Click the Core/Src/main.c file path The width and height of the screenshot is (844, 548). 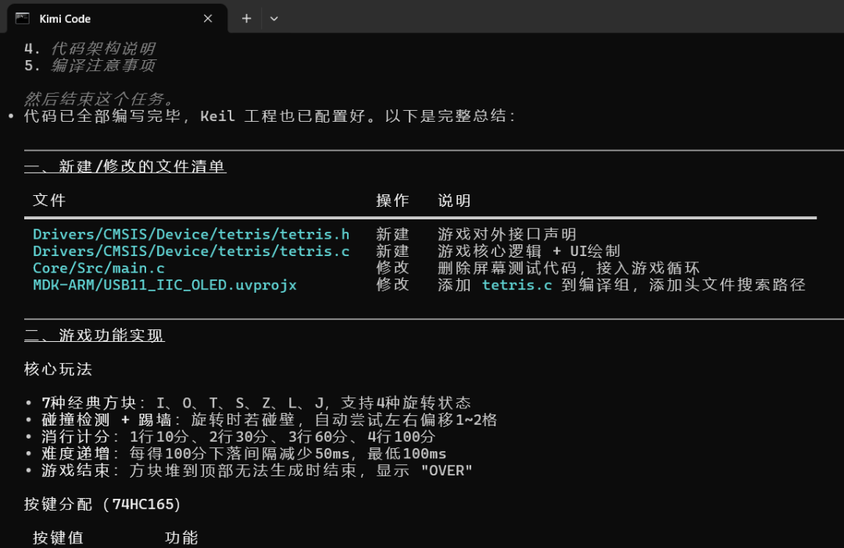pyautogui.click(x=98, y=268)
